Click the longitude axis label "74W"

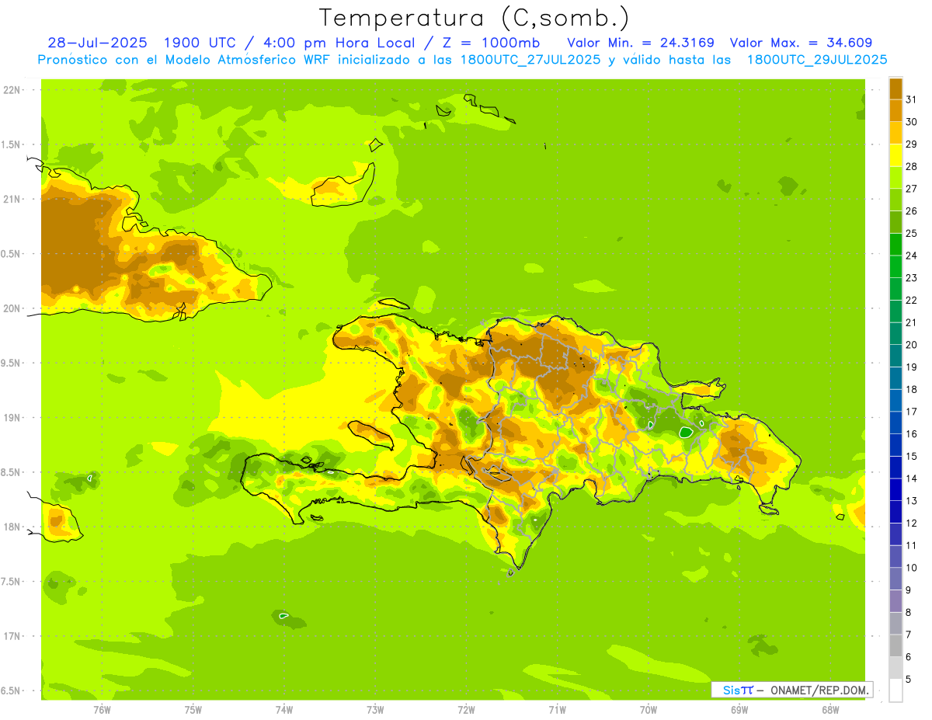point(284,710)
